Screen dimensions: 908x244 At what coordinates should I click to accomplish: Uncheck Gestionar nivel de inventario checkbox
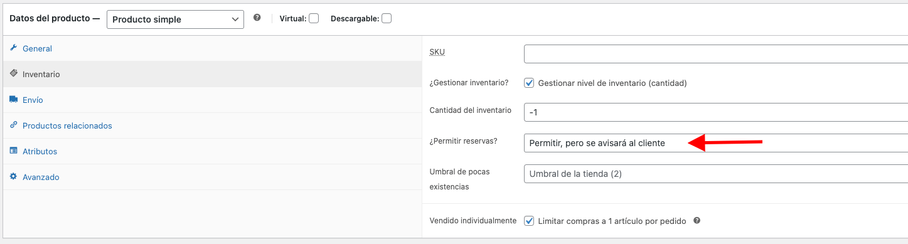[529, 83]
